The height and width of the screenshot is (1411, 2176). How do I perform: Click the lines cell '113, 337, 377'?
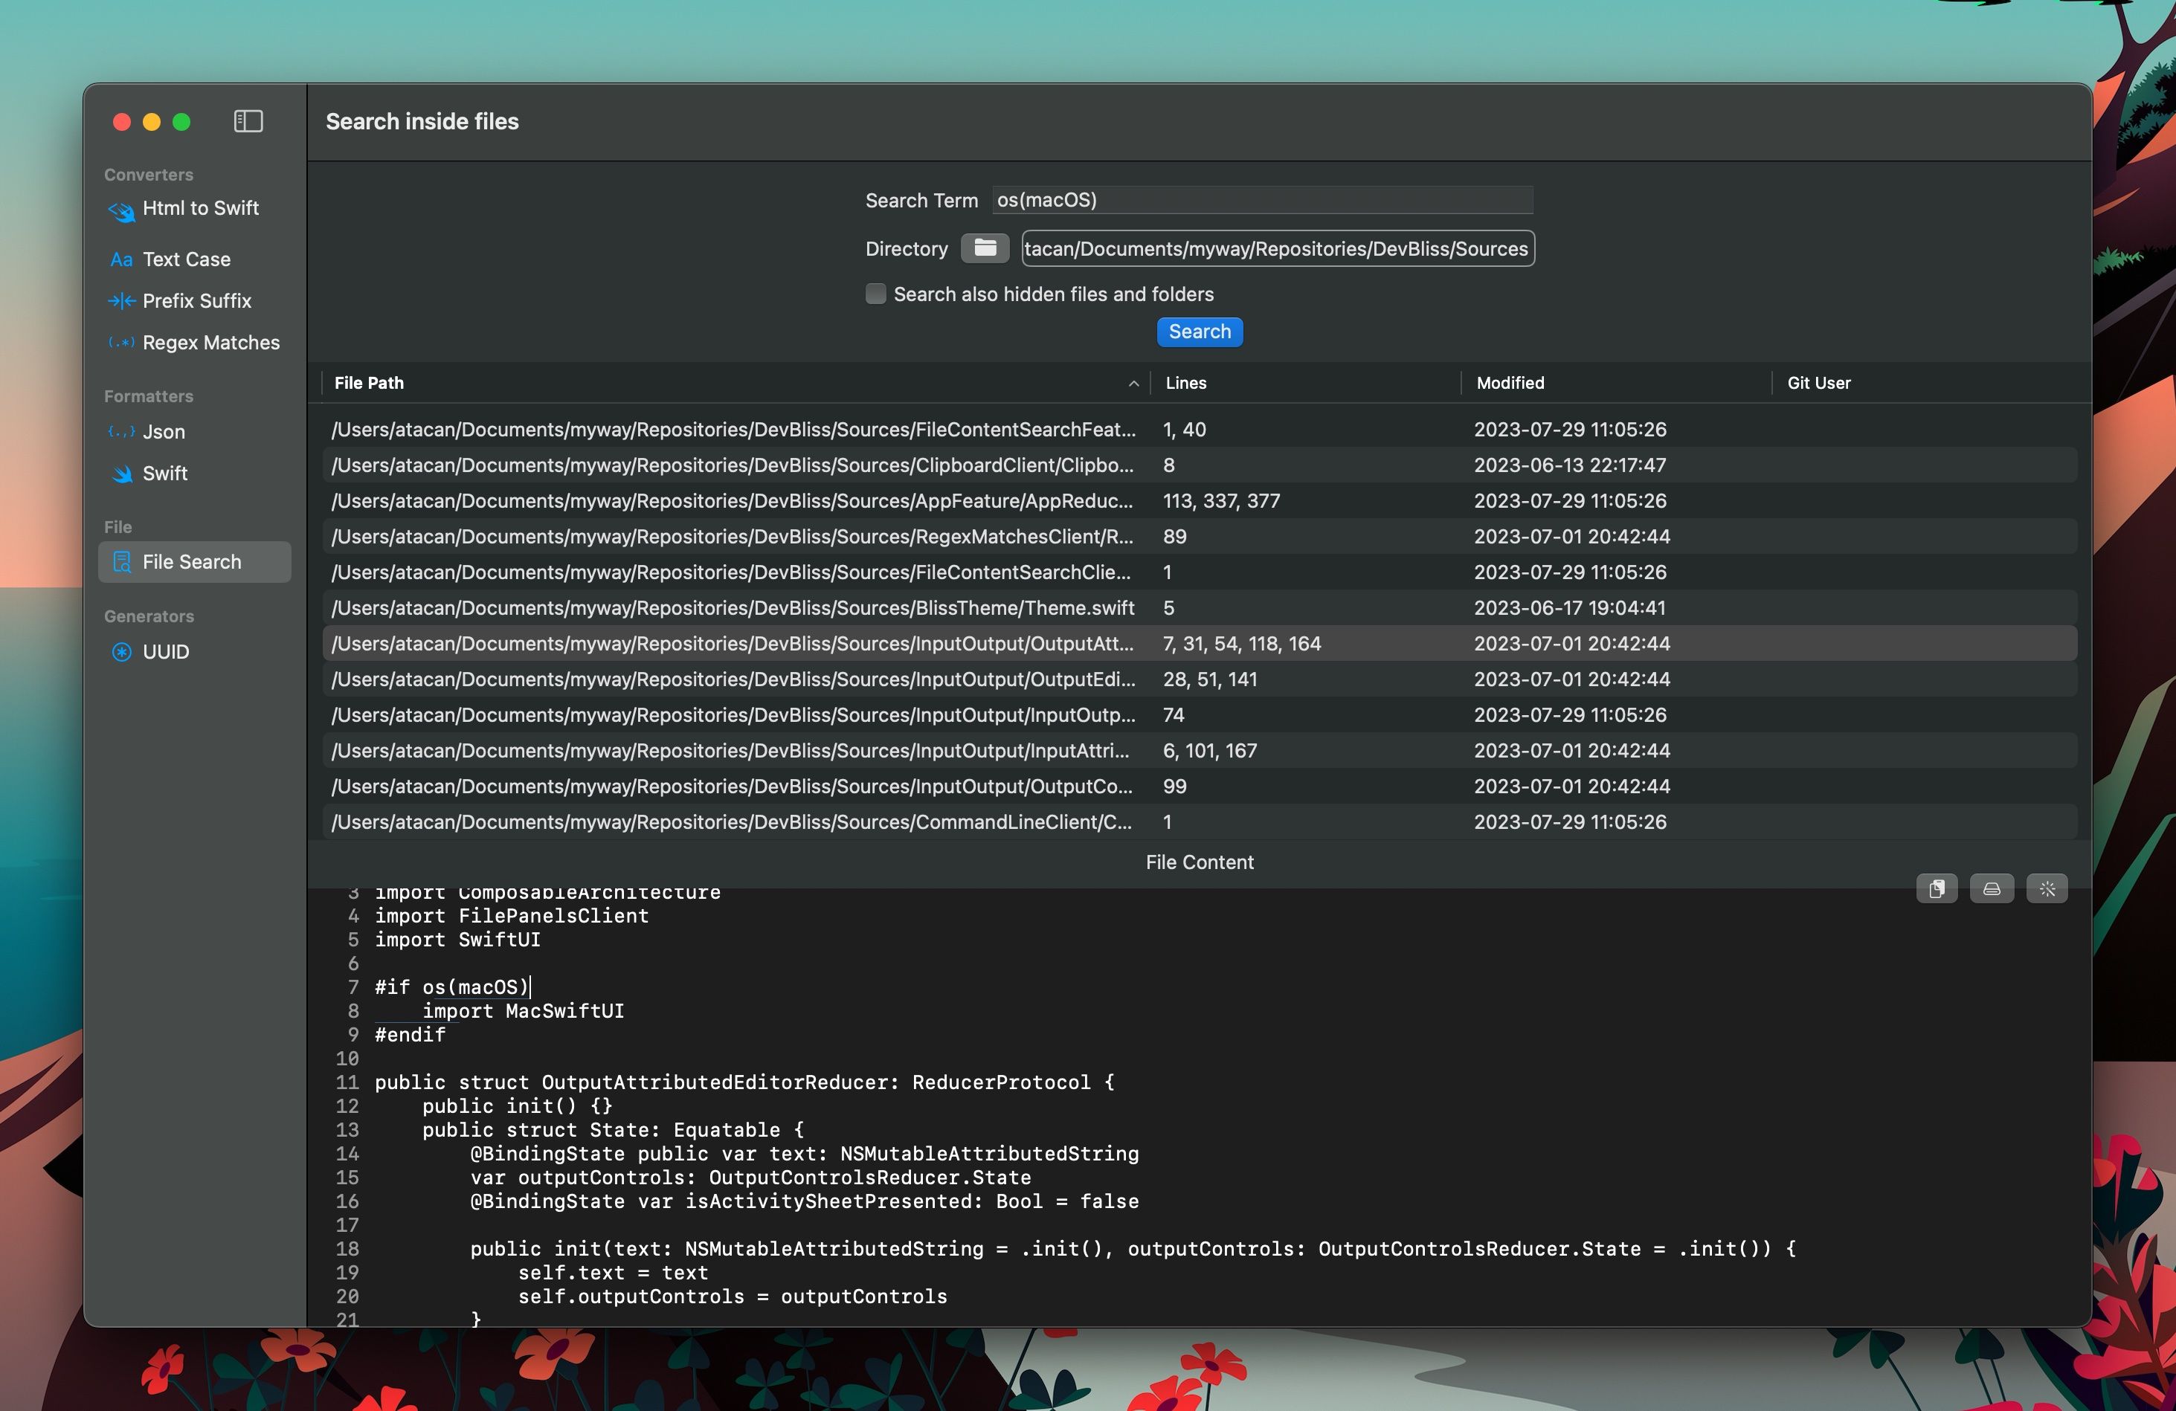point(1221,501)
